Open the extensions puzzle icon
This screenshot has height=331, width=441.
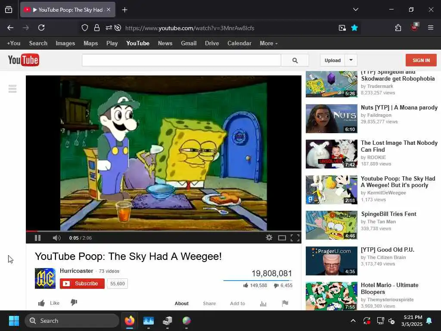click(398, 28)
